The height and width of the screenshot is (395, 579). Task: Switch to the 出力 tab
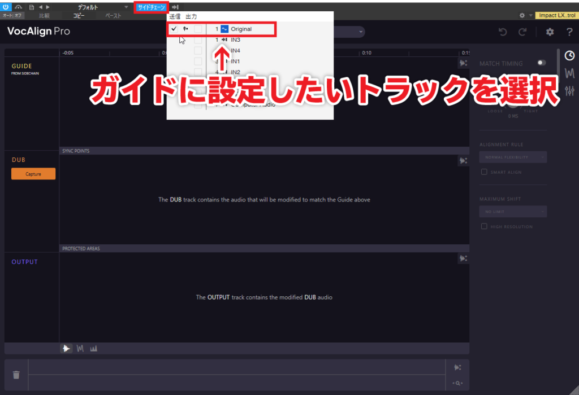tap(191, 16)
